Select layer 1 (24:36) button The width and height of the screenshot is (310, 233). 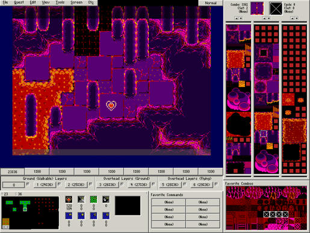coord(45,185)
